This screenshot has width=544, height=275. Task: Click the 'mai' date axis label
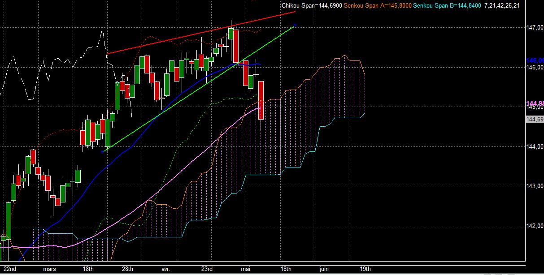(245, 269)
